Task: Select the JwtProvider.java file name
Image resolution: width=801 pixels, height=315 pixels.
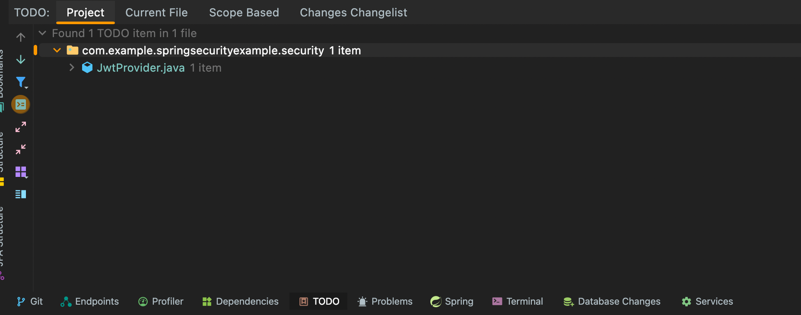Action: 140,68
